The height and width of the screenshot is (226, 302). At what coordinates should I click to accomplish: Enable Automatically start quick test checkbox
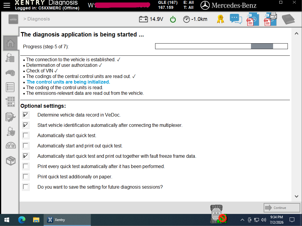click(26, 135)
